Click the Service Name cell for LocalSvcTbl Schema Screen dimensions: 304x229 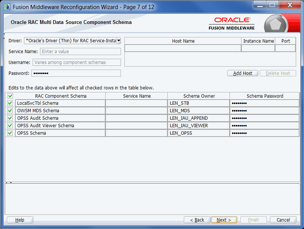[x=137, y=103]
